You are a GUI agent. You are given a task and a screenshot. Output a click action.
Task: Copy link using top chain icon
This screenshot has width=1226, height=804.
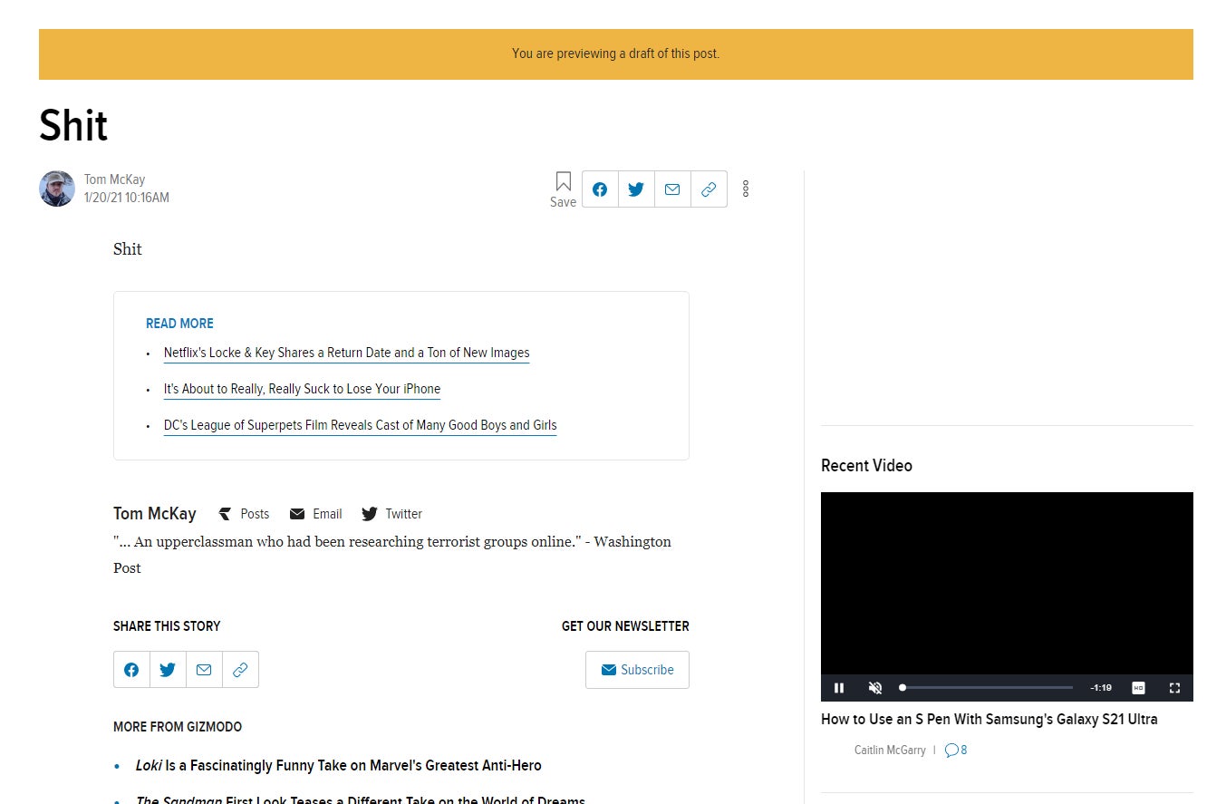[x=709, y=189]
